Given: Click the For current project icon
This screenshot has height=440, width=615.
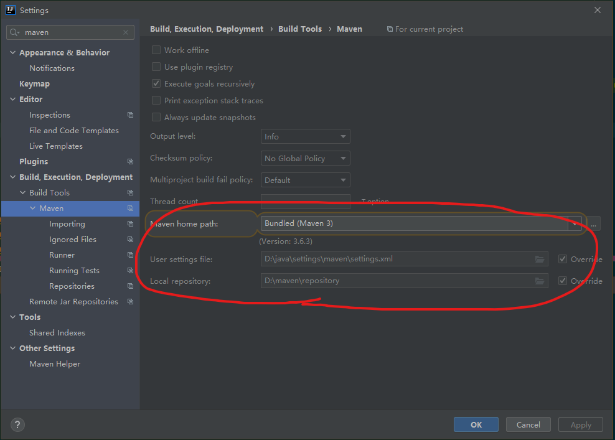Looking at the screenshot, I should (390, 29).
